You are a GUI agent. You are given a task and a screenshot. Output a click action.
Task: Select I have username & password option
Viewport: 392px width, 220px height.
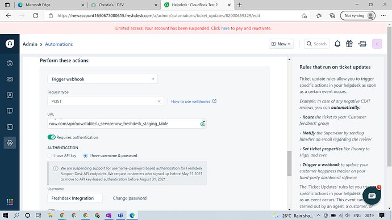coord(85,156)
